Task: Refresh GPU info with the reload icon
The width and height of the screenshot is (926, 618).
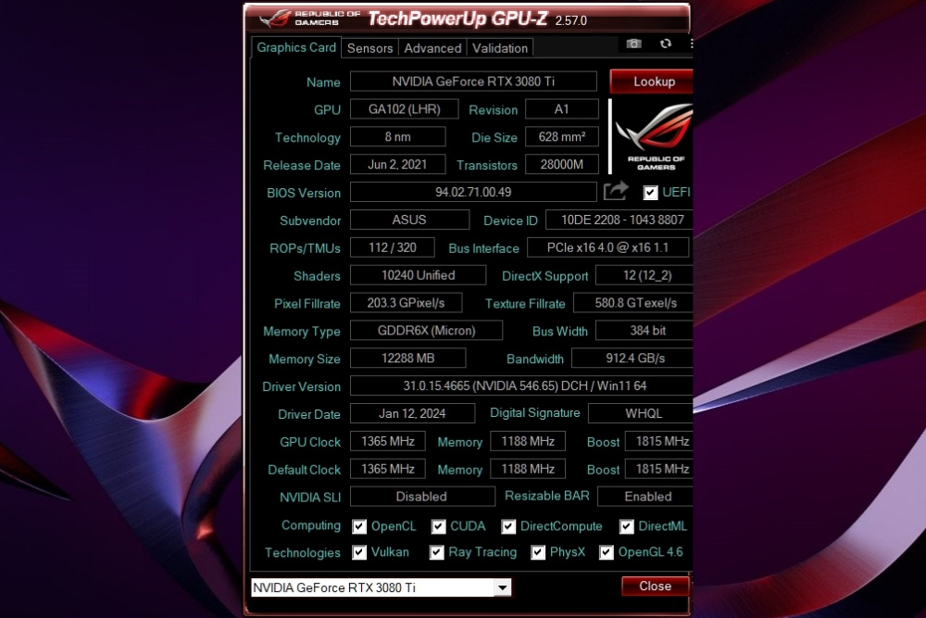Action: pos(666,44)
